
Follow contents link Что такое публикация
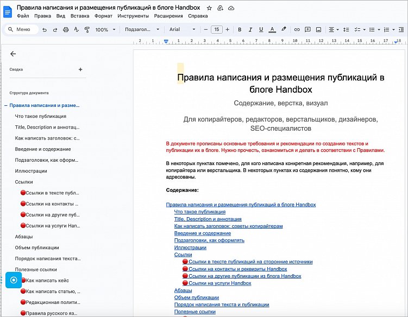[x=200, y=212]
